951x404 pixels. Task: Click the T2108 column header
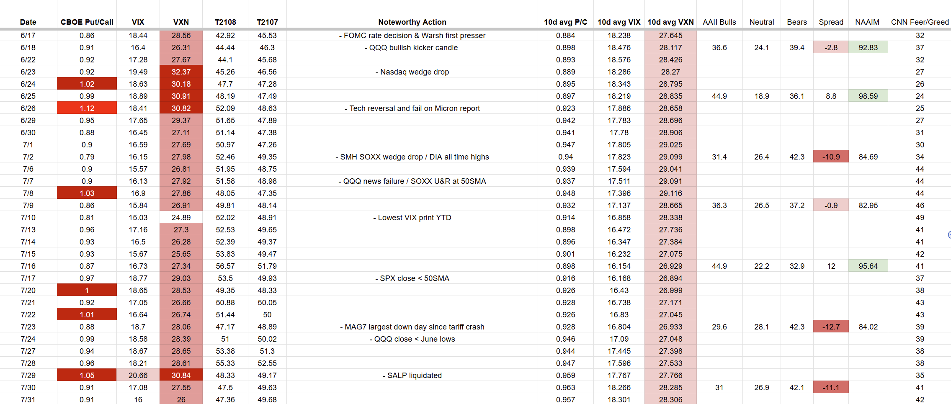[x=225, y=22]
